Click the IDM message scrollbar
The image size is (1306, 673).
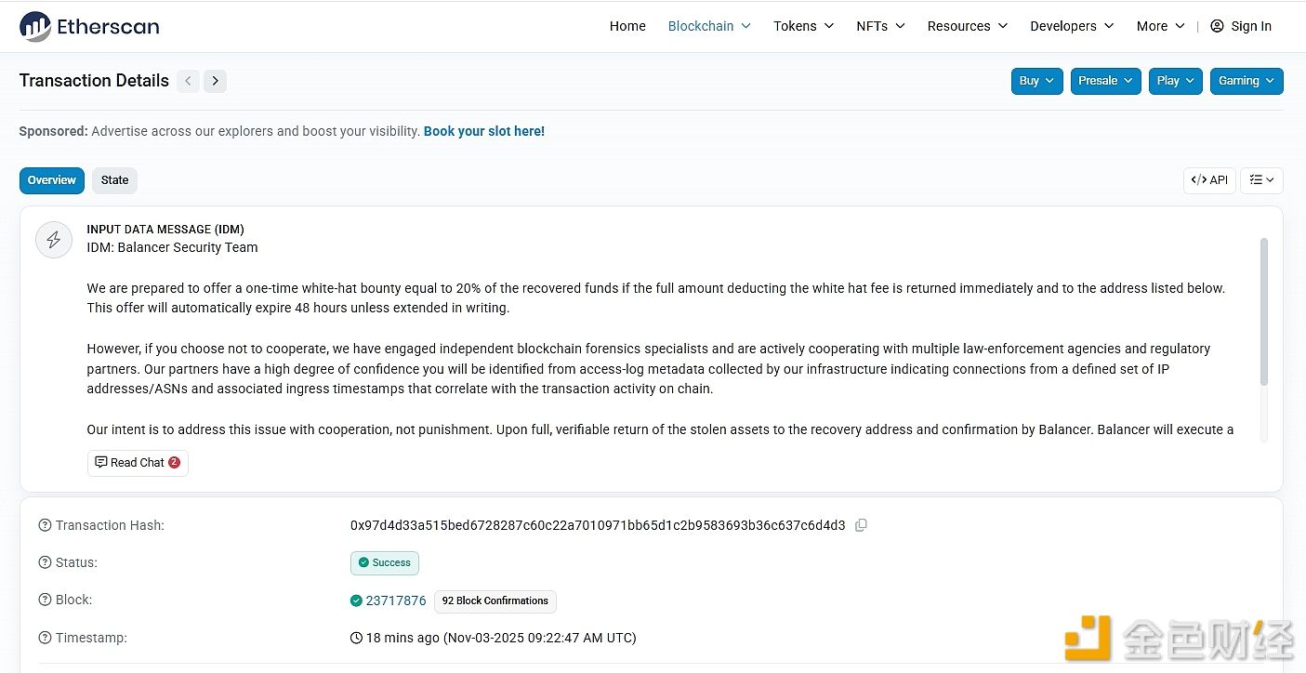1263,311
